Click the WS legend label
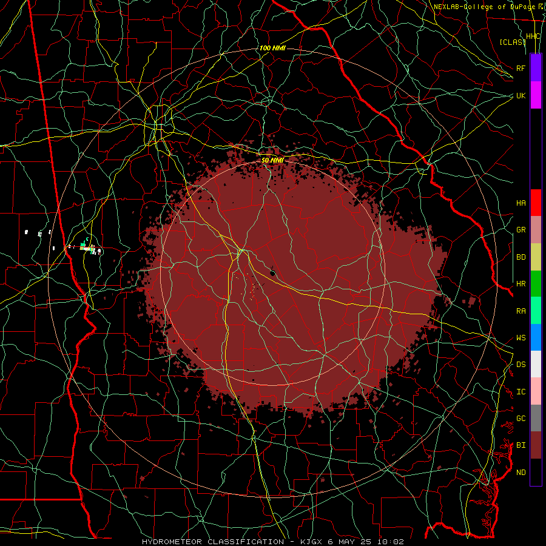Viewport: 546px width, 546px height. [521, 337]
